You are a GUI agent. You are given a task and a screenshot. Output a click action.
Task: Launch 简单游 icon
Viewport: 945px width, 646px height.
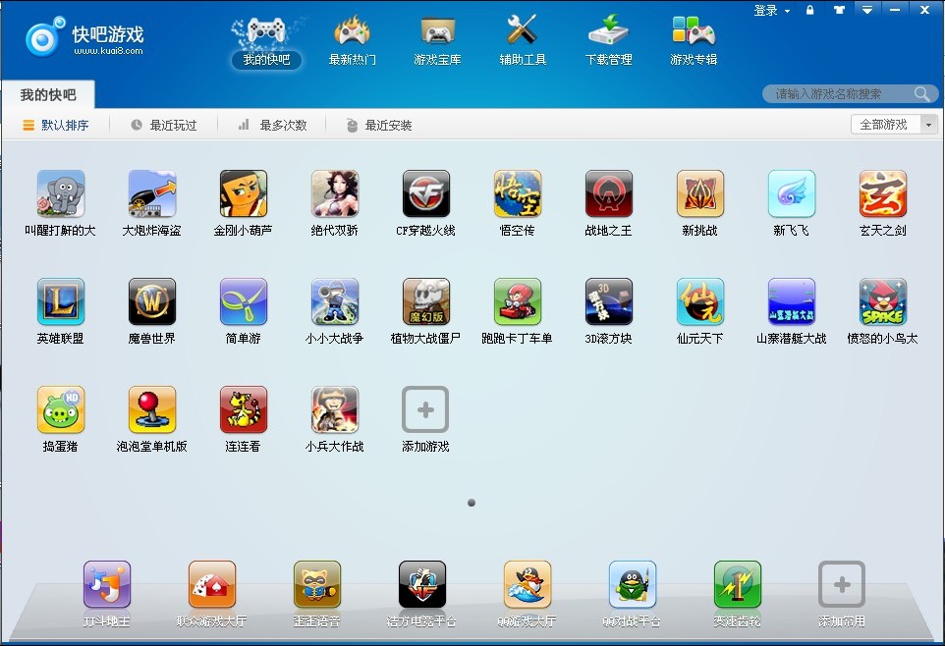point(243,301)
